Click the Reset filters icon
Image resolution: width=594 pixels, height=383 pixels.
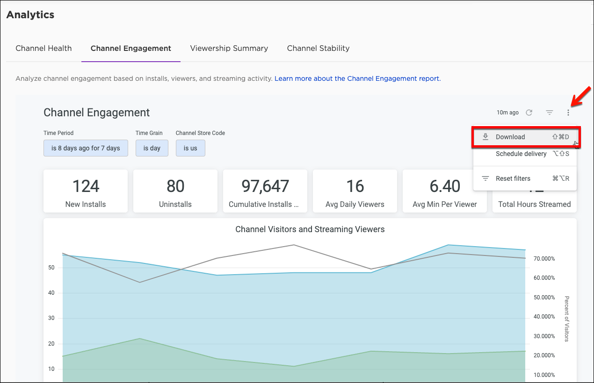click(x=485, y=178)
